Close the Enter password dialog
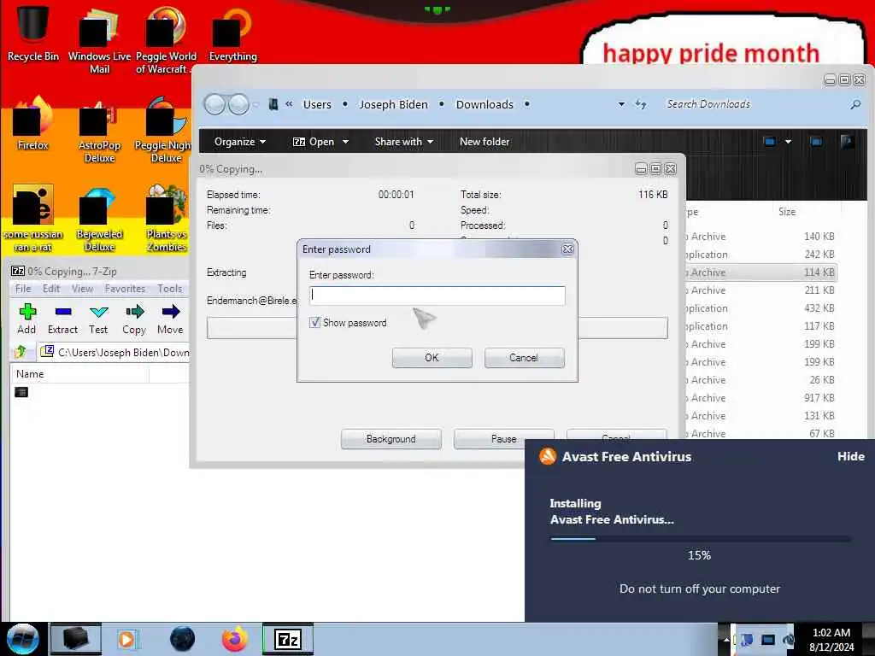Image resolution: width=875 pixels, height=656 pixels. [x=567, y=249]
